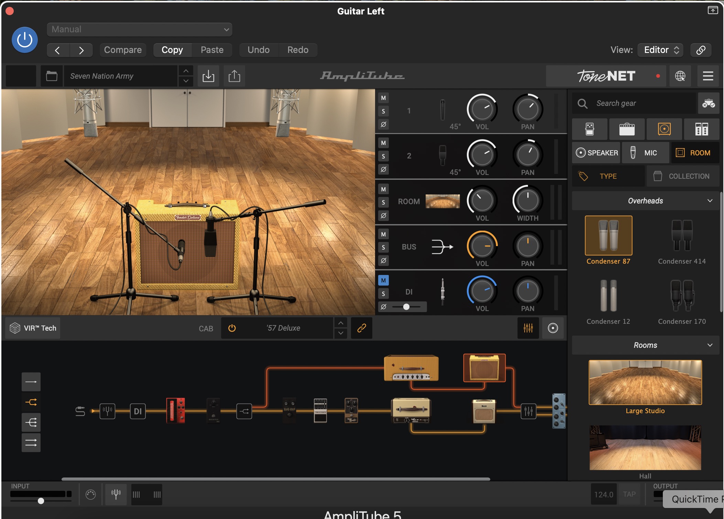Solo the BUS channel
Viewport: 724px width, 519px height.
click(383, 247)
